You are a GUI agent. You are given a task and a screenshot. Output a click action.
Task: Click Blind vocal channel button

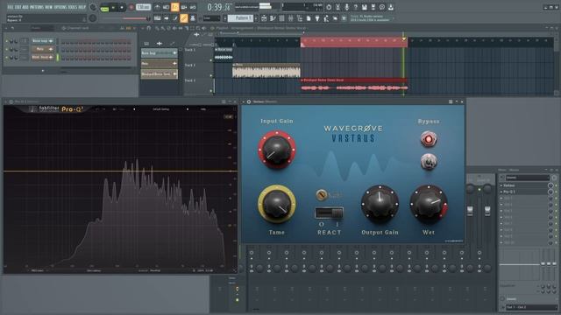click(x=42, y=57)
